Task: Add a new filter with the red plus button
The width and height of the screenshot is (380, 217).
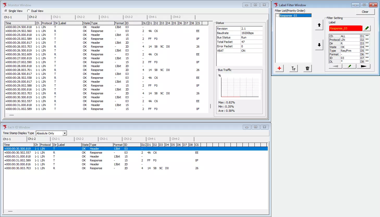Action: click(x=279, y=68)
